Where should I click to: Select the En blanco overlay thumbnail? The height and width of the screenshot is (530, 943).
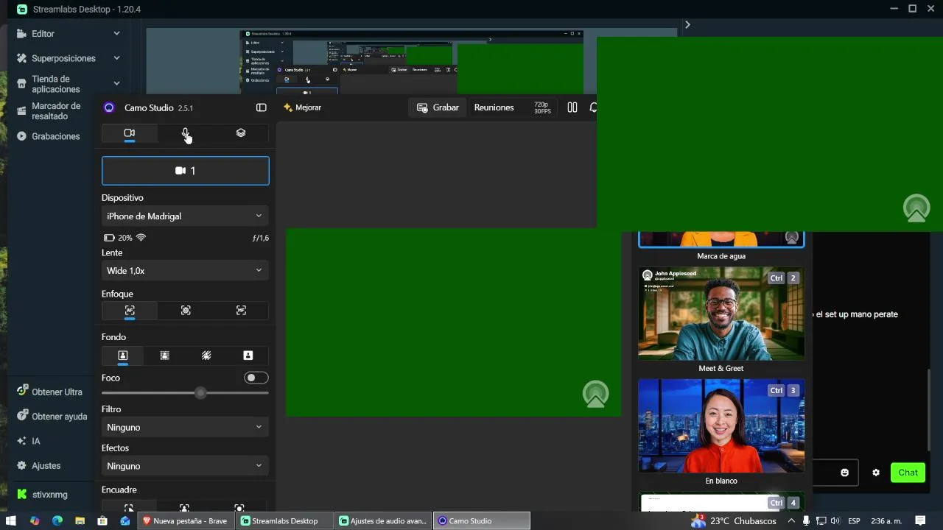click(721, 426)
